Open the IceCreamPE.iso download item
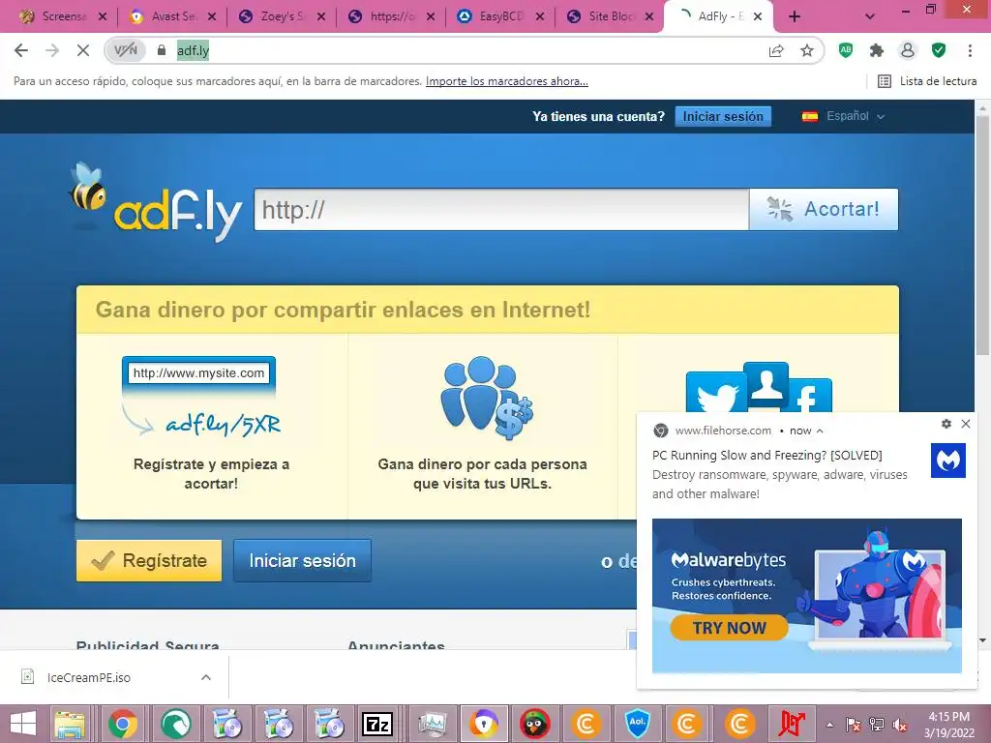Viewport: 991px width, 743px height. pos(89,677)
